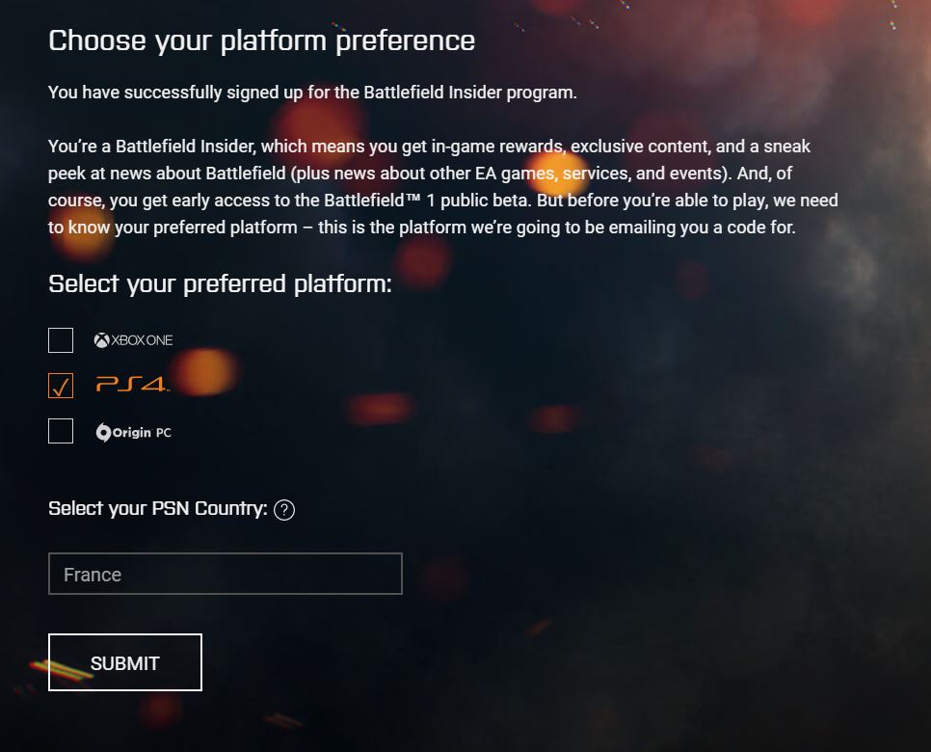931x752 pixels.
Task: Open the help icon beside PSN Country
Action: point(286,509)
